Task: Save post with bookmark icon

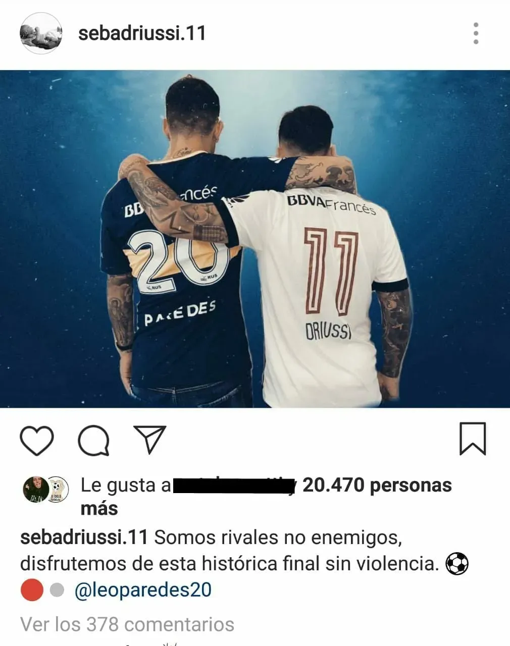Action: pos(473,439)
